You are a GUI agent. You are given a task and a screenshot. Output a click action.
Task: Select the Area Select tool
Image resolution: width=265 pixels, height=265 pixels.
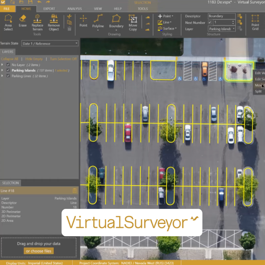8,23
